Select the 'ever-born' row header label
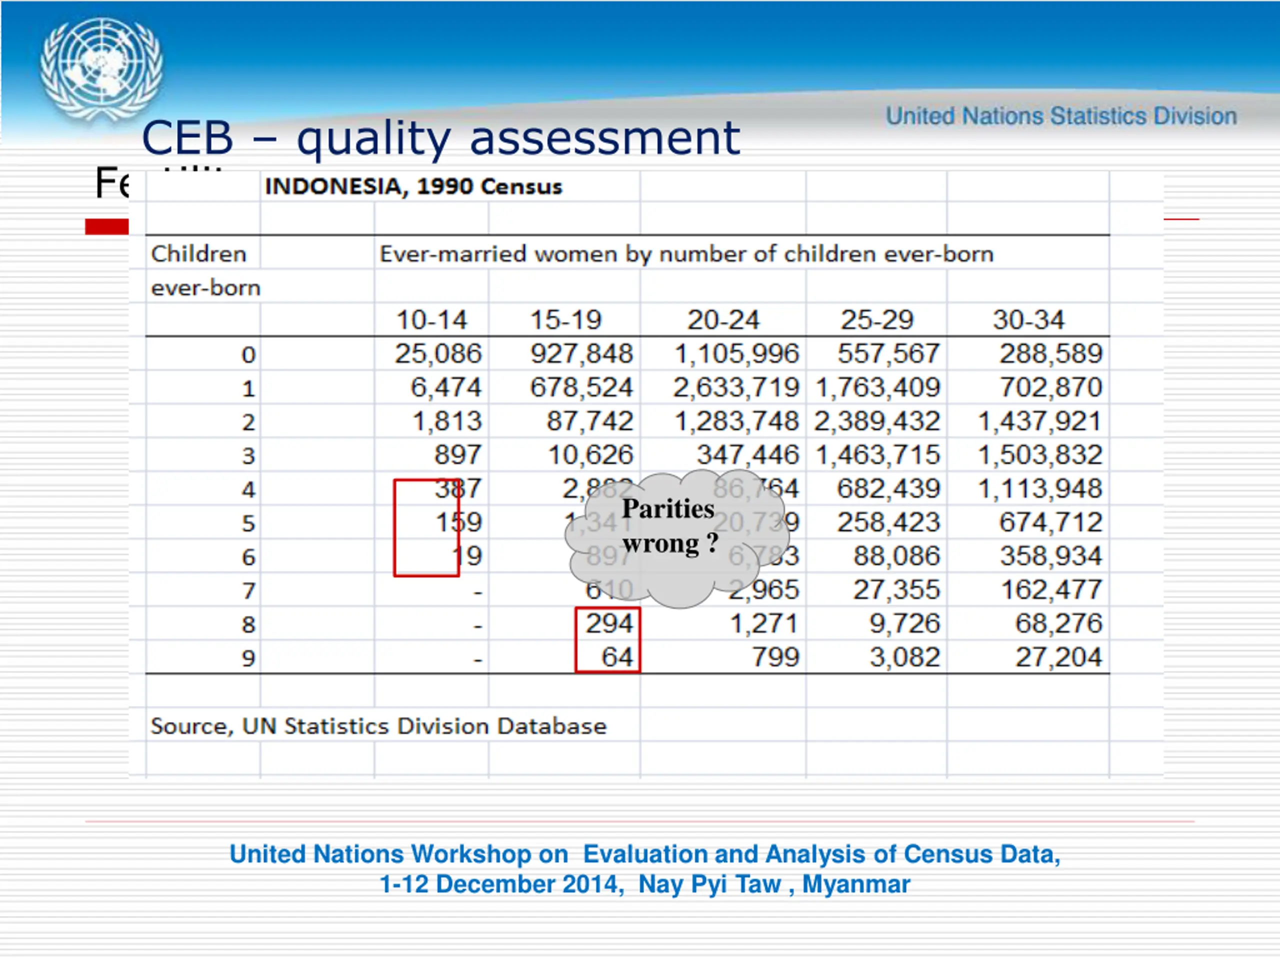This screenshot has height=960, width=1280. coord(205,287)
